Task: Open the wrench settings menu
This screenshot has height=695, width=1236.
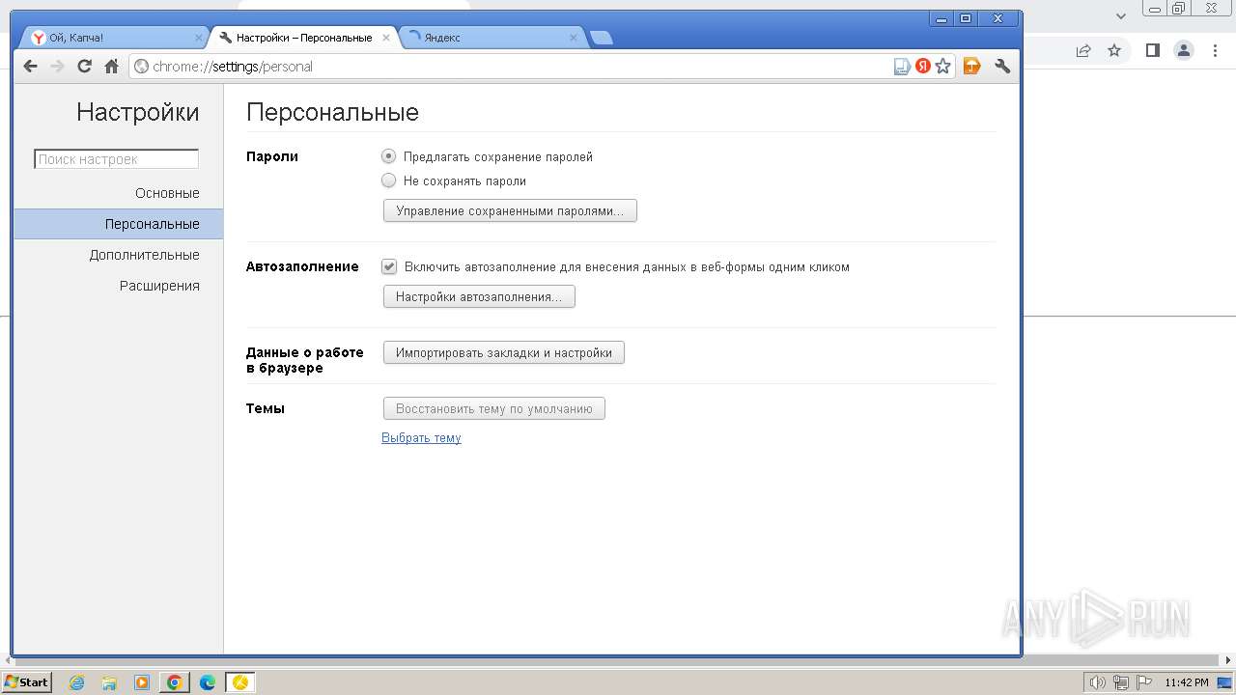Action: 1002,66
